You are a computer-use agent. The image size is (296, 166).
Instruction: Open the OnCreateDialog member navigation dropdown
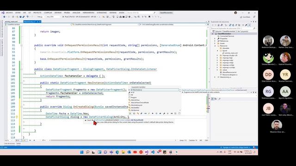[173, 24]
